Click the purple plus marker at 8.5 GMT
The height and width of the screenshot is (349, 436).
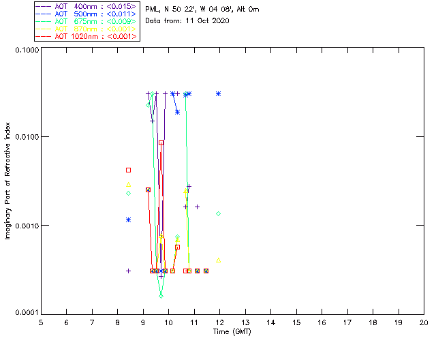(x=128, y=271)
